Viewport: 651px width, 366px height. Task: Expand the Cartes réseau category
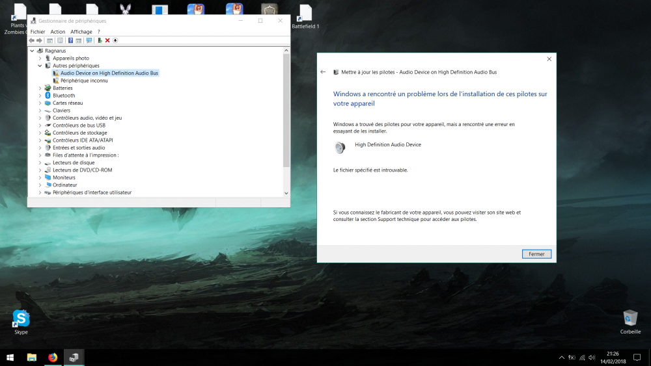(40, 103)
